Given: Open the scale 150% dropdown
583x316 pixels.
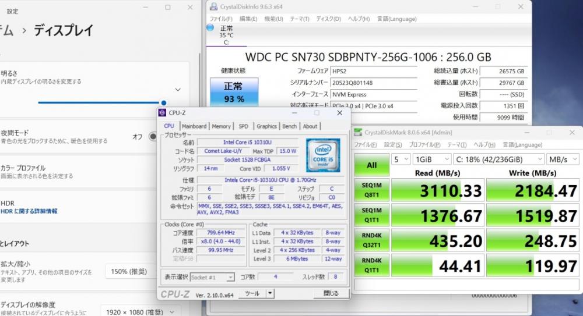Looking at the screenshot, I should coord(130,271).
